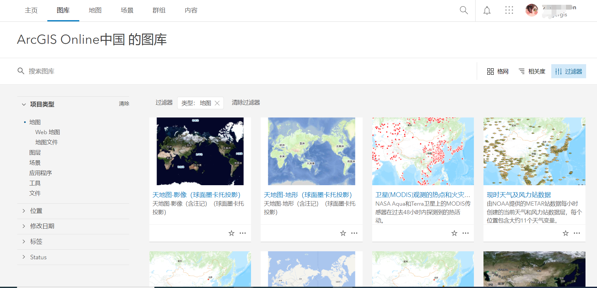Open the 天地图-地形 terrain thumbnail

pyautogui.click(x=311, y=151)
